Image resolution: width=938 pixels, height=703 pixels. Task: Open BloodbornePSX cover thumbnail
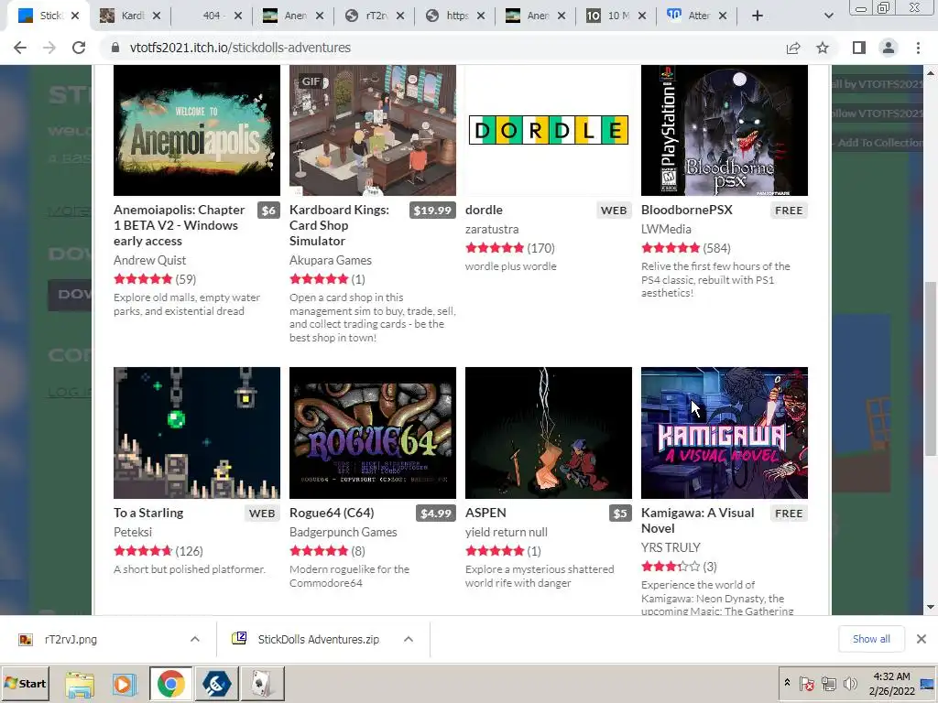[725, 130]
